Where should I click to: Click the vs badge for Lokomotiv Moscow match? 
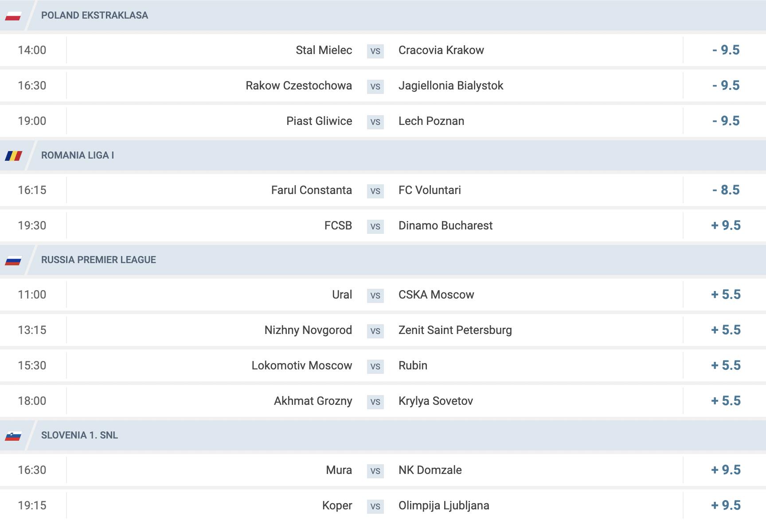click(375, 366)
